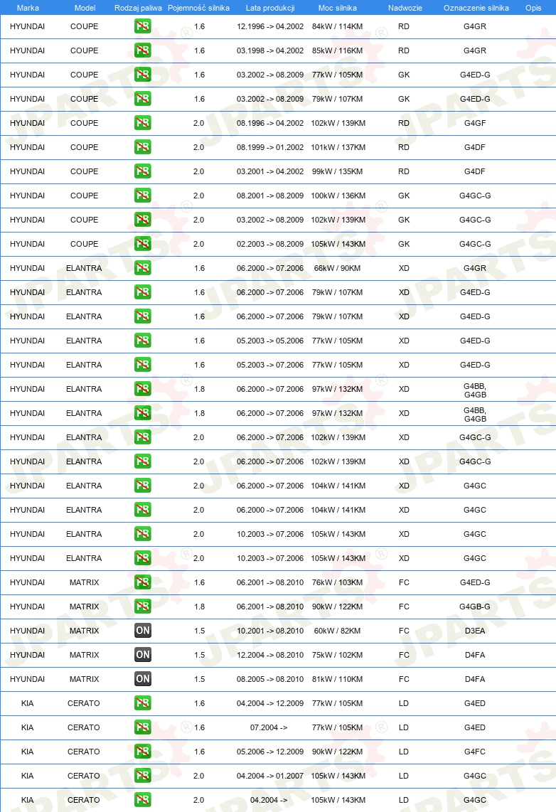Click the Moc silnika column header
Viewport: 556px width, 812px height.
pyautogui.click(x=338, y=8)
